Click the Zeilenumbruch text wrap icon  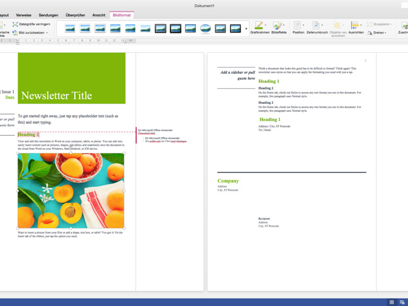coord(316,25)
